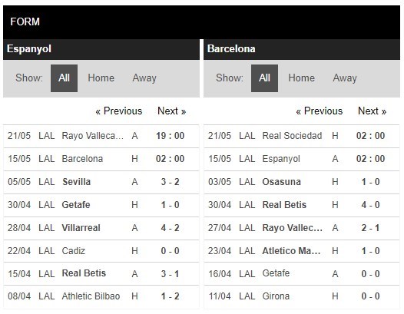Open Espanyol's Rayo Vallecano fixture on 21/05
This screenshot has width=404, height=314.
(x=101, y=136)
